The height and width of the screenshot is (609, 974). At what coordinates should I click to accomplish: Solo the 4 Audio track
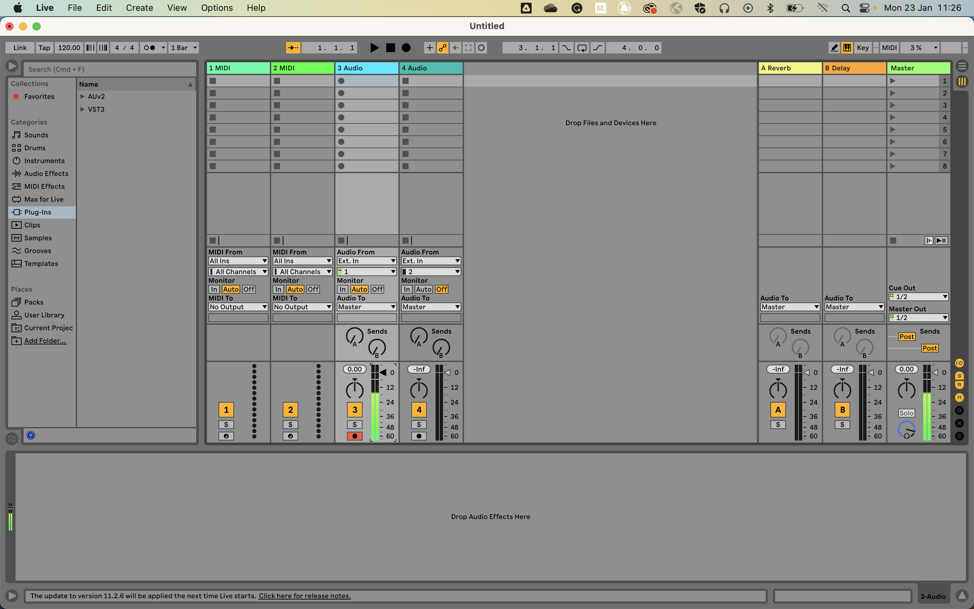point(419,425)
